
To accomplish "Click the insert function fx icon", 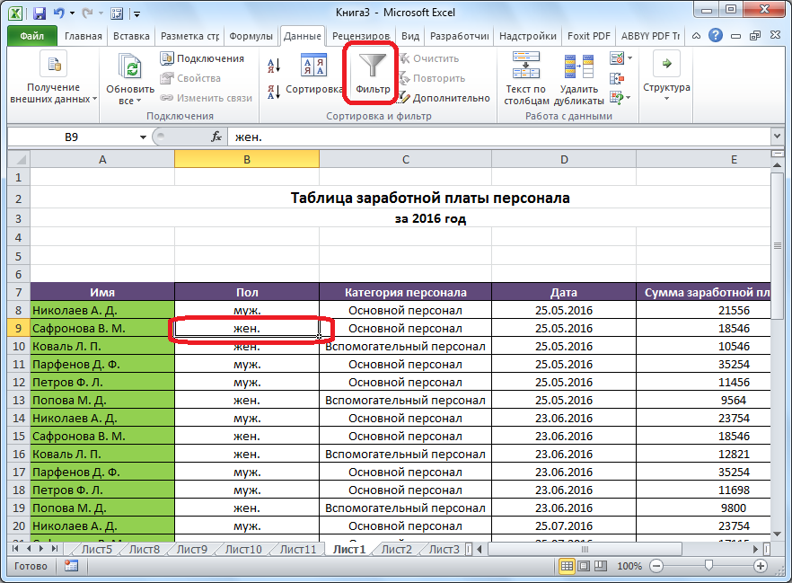I will 216,137.
